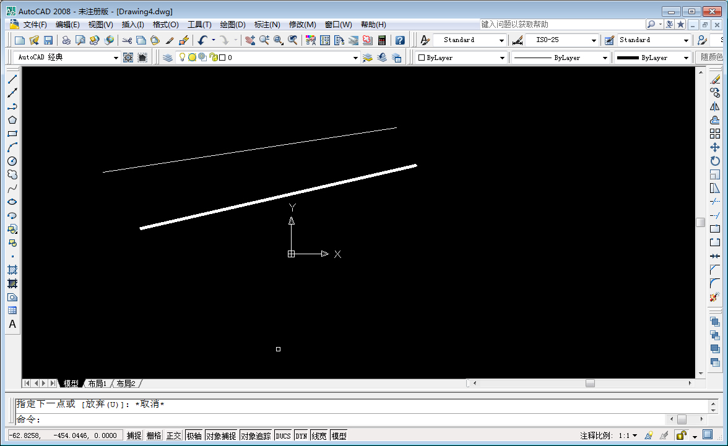Select the Multiline Text tool
The height and width of the screenshot is (446, 728).
(12, 324)
